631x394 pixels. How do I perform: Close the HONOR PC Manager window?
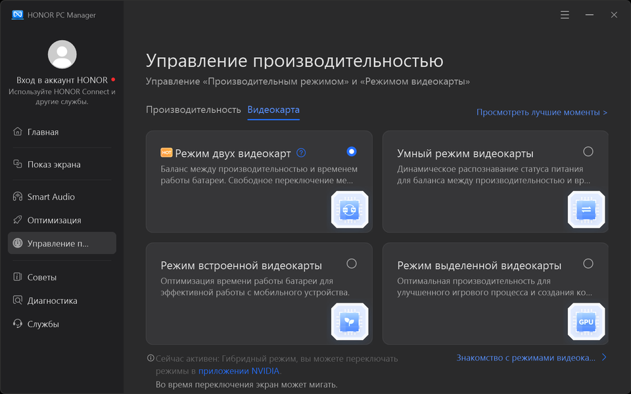[614, 15]
